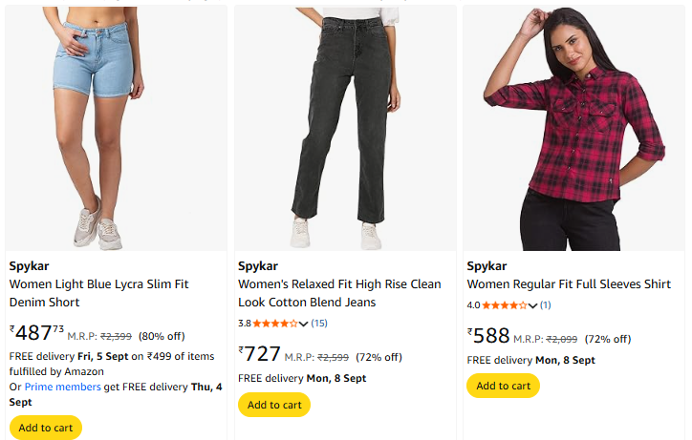692x440 pixels.
Task: Expand the rating dropdown chevron for shirt
Action: (533, 305)
